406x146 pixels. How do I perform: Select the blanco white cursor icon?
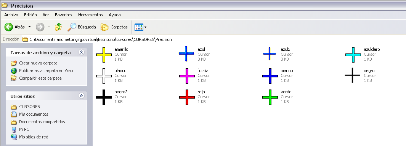104,76
